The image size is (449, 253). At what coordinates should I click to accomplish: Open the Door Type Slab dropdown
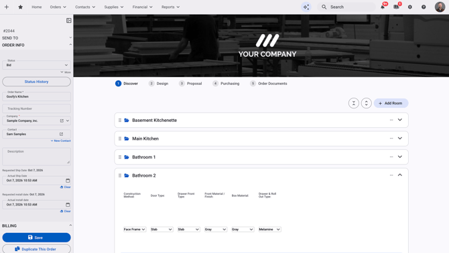coord(162,230)
